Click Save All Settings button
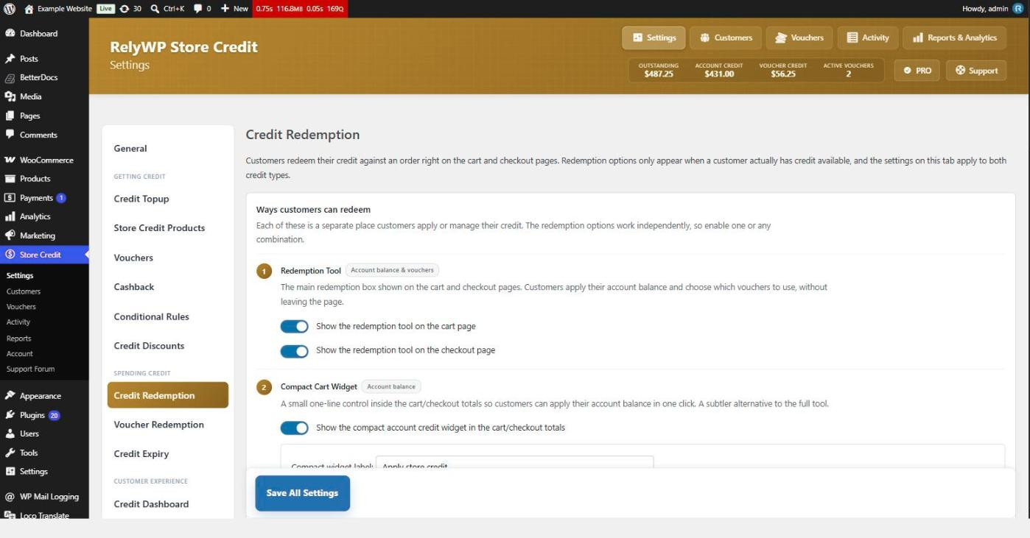The width and height of the screenshot is (1030, 538). click(x=302, y=493)
